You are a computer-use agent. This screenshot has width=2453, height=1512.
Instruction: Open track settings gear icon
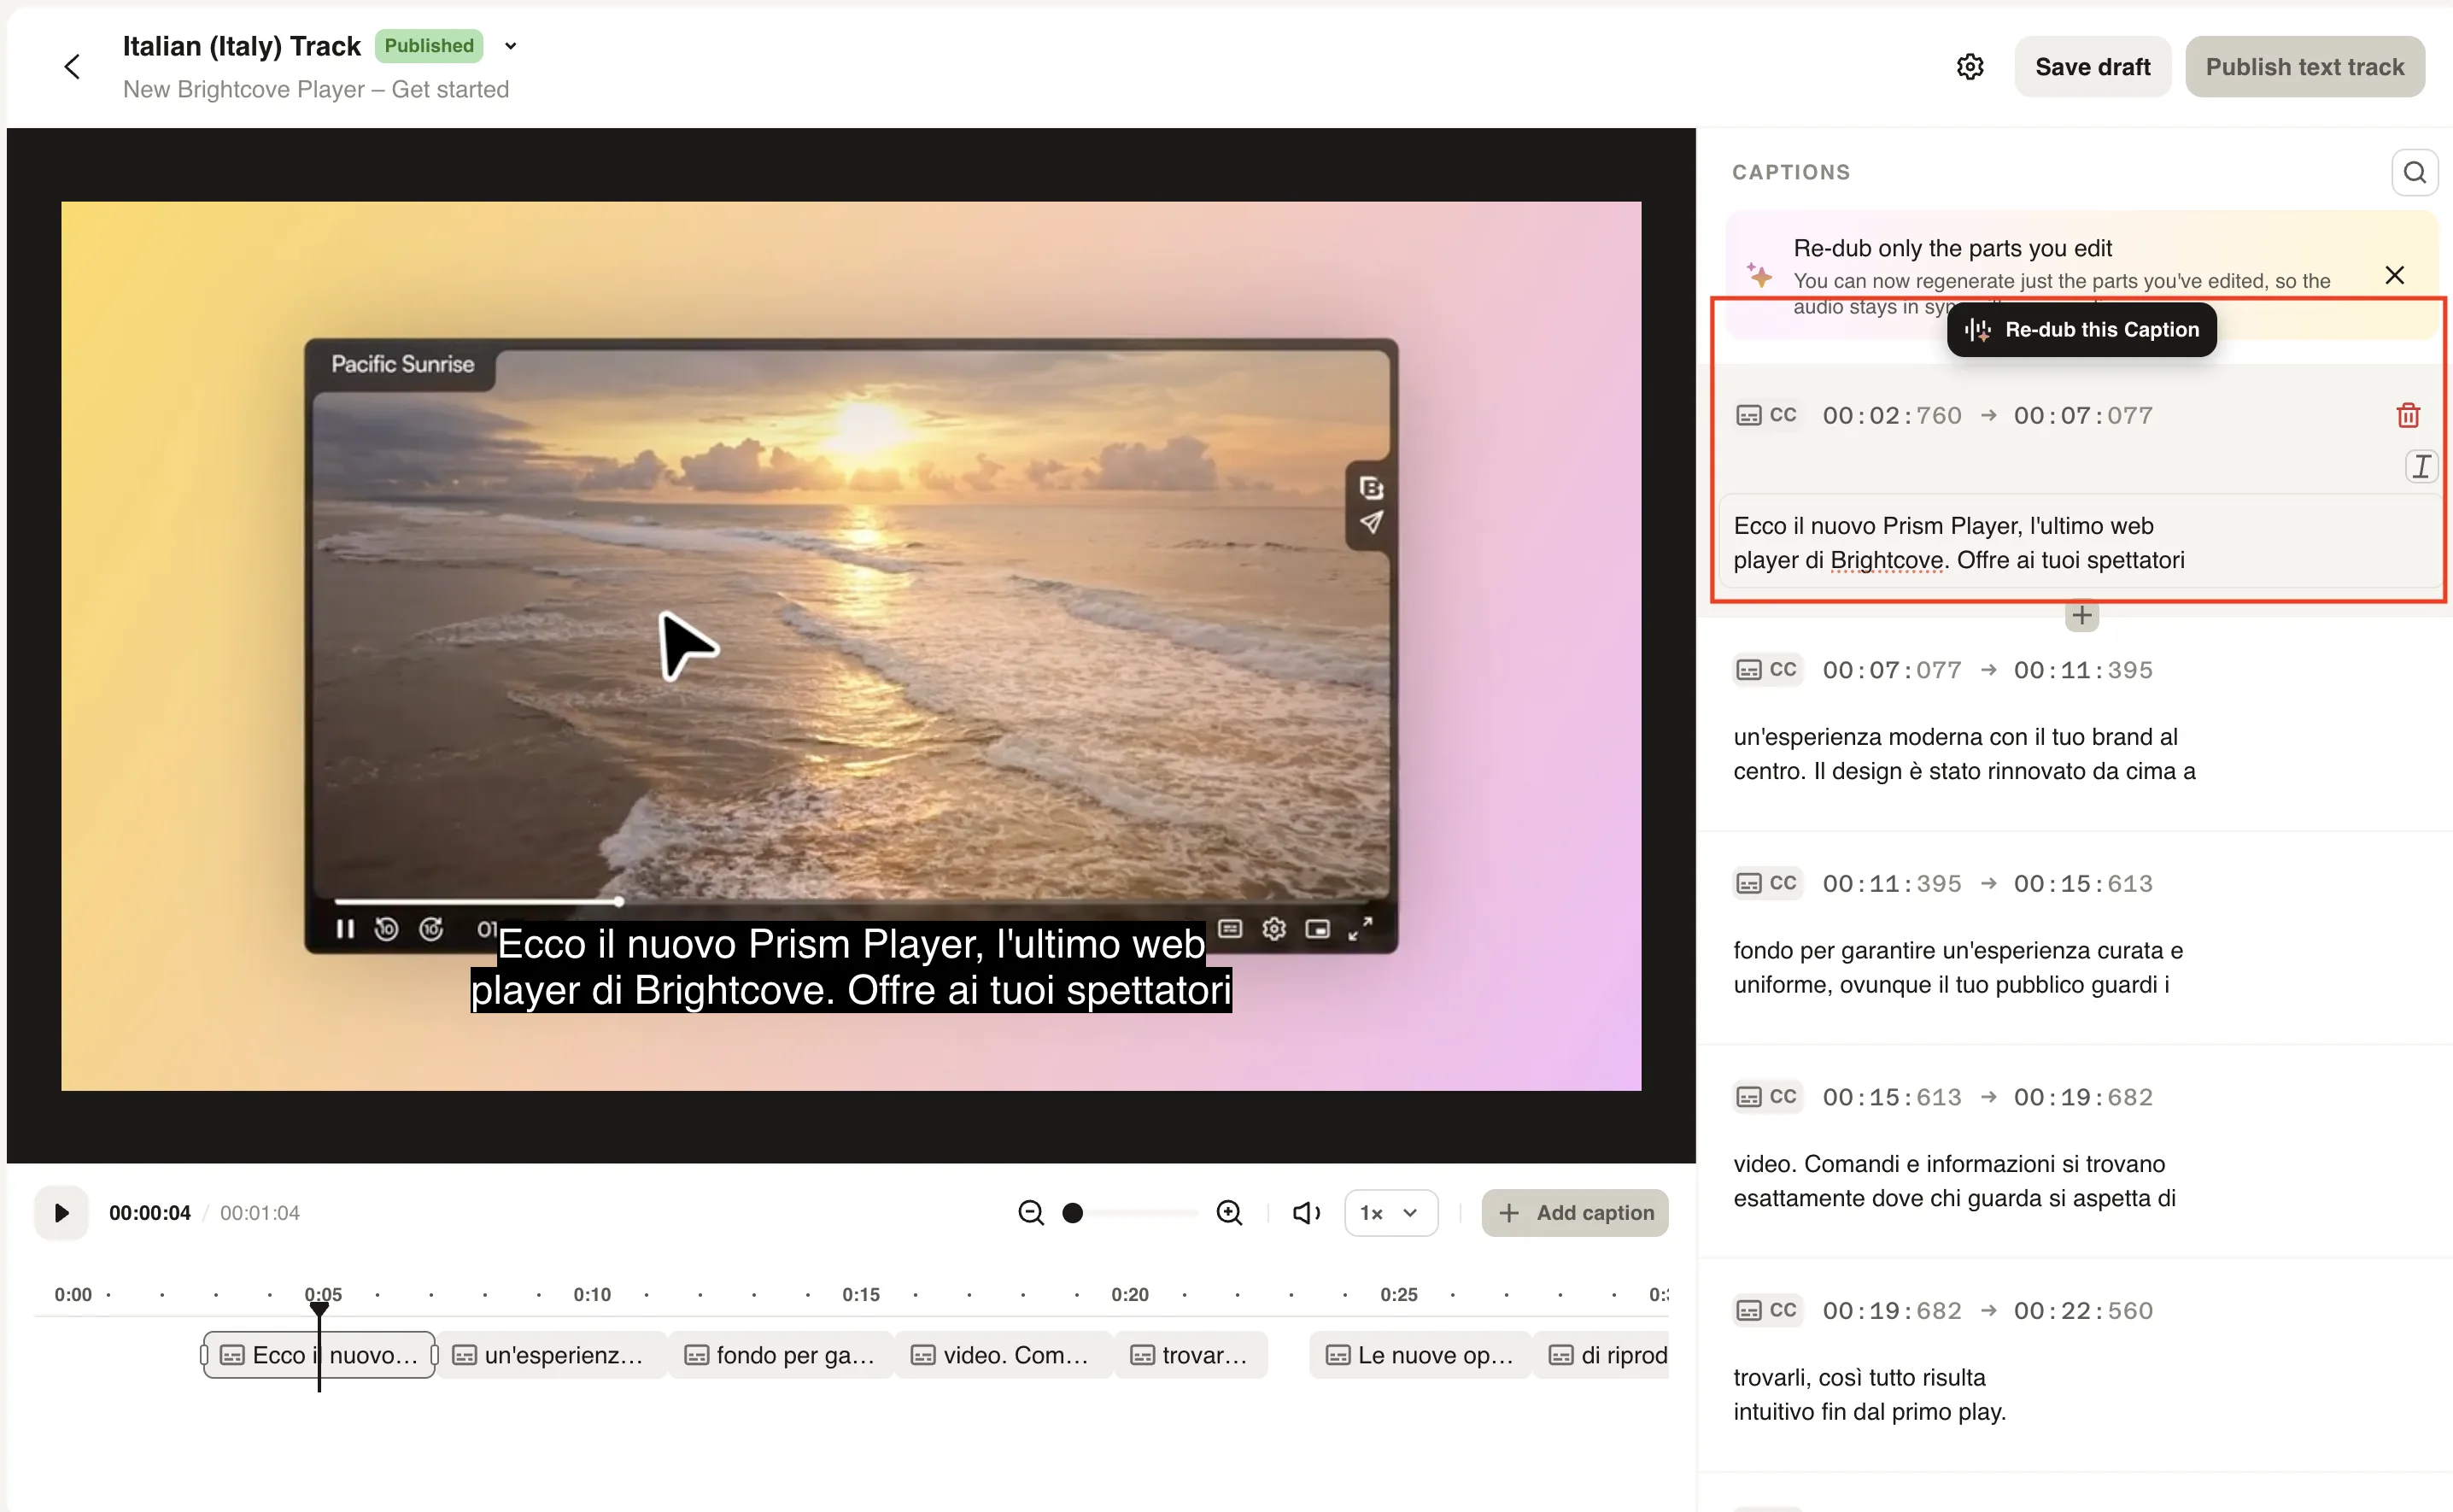(1970, 67)
